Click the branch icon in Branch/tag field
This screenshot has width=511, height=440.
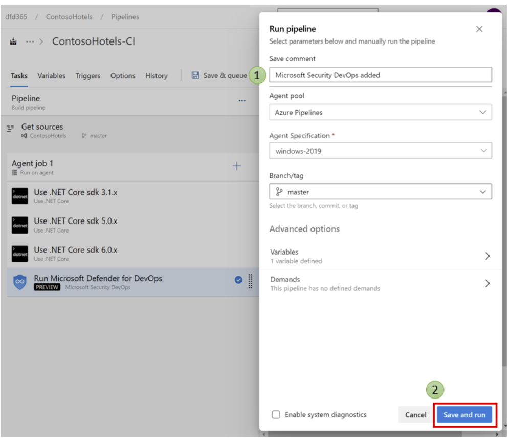point(279,192)
